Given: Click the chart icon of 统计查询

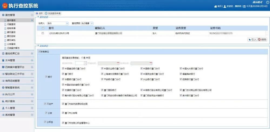Looking at the screenshot, I should click(3, 101).
